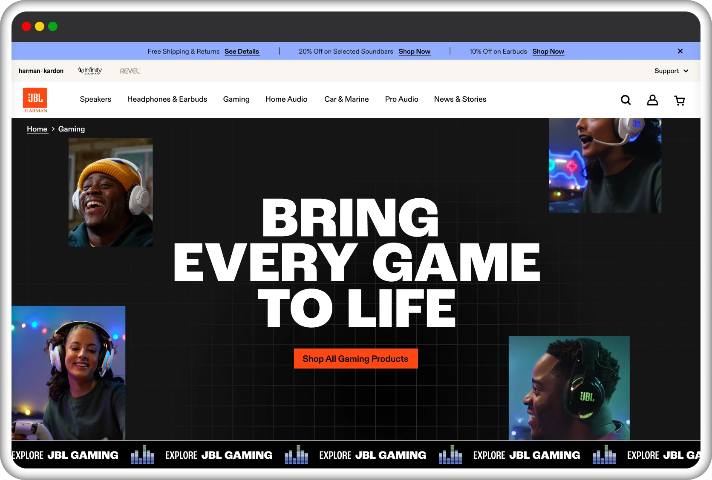
Task: Open the Car & Marine menu
Action: [346, 99]
